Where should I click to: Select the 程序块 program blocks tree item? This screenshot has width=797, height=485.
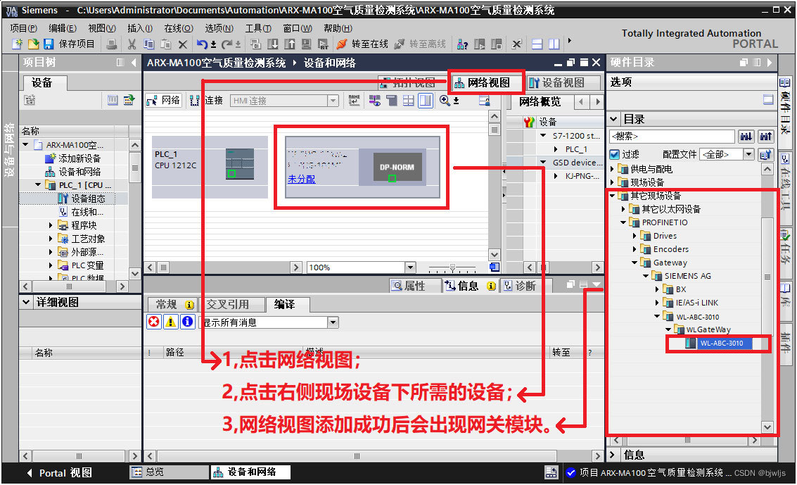click(84, 225)
